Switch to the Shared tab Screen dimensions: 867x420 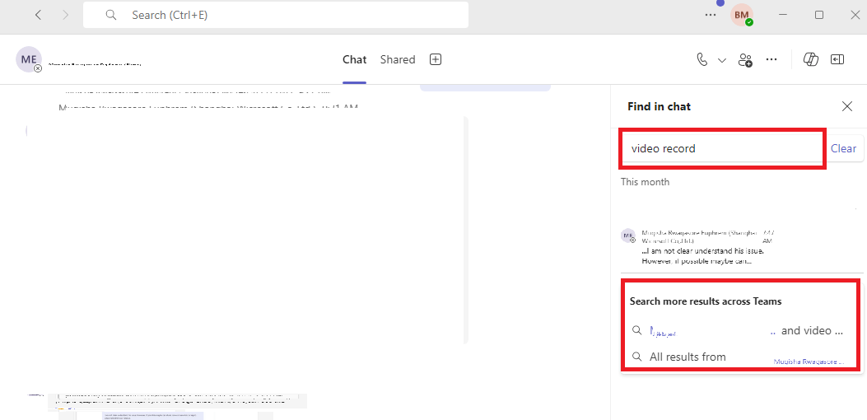click(x=398, y=60)
